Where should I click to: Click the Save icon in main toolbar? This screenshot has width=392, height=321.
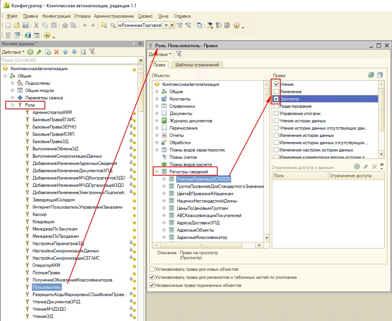tap(25, 25)
